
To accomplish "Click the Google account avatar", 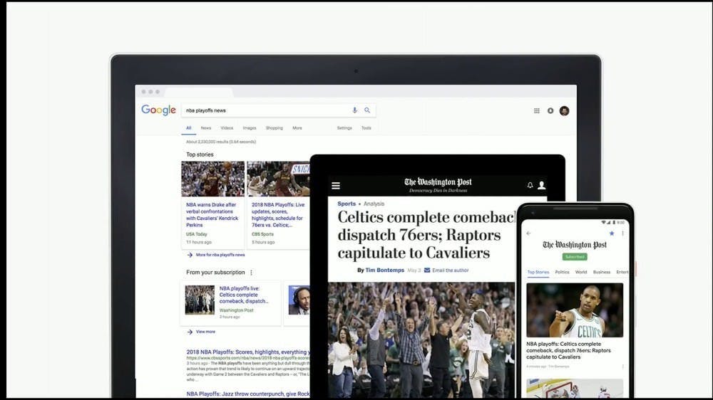I will pyautogui.click(x=564, y=111).
